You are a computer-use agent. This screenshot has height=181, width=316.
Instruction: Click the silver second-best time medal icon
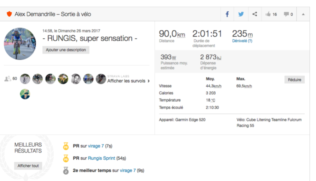click(66, 171)
